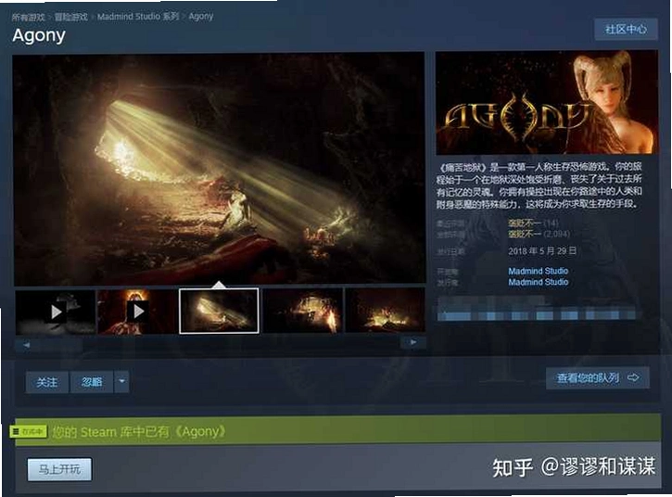Play the second trailer thumbnail with red figure
This screenshot has width=672, height=497.
tap(137, 312)
